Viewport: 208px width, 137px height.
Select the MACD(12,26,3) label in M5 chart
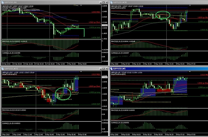(x=123, y=110)
